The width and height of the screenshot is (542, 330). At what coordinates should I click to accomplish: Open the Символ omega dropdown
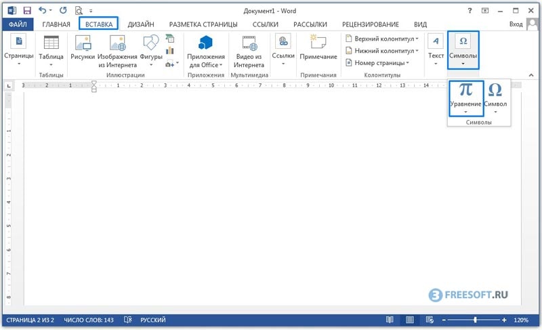click(495, 98)
